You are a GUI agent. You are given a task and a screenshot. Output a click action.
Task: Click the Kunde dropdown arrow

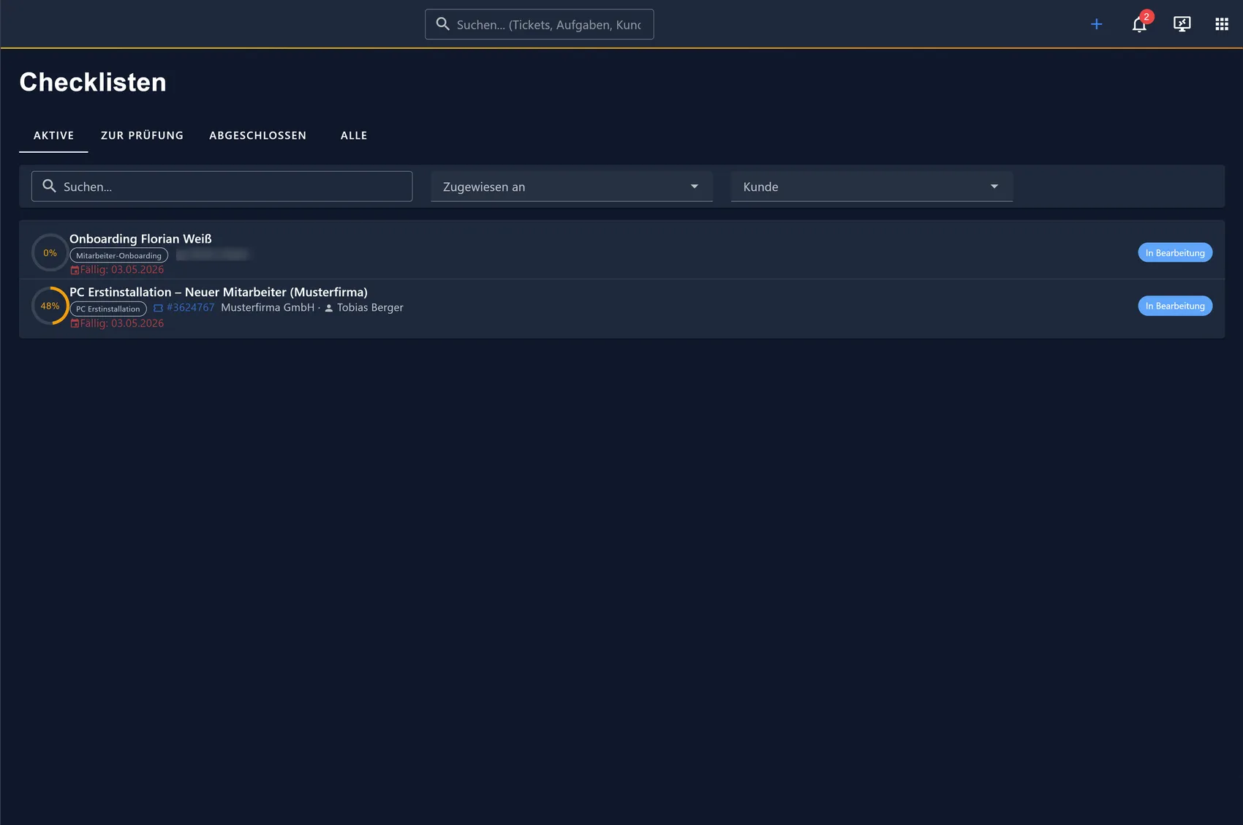pyautogui.click(x=994, y=187)
